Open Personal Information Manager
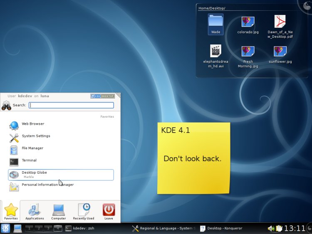The width and height of the screenshot is (312, 234). click(x=47, y=185)
